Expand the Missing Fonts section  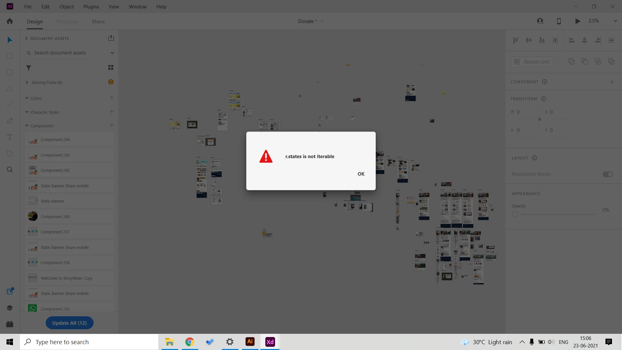pos(27,82)
